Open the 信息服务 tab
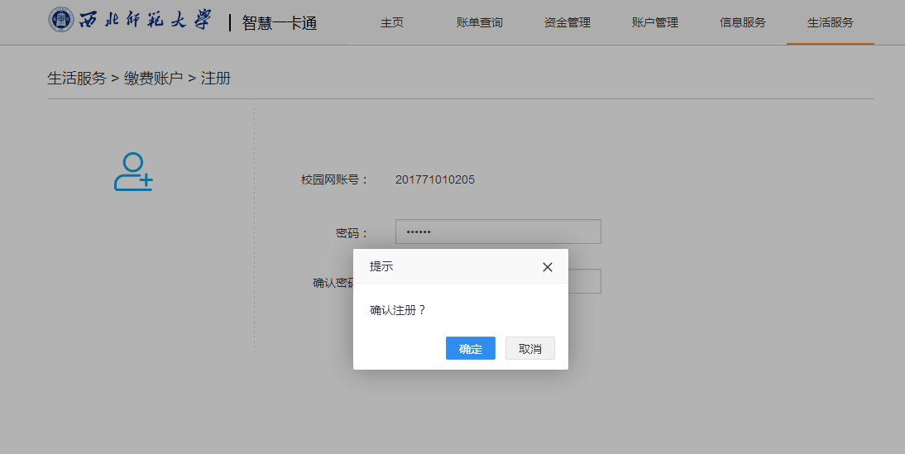Screen dimensions: 905x454 (x=742, y=22)
